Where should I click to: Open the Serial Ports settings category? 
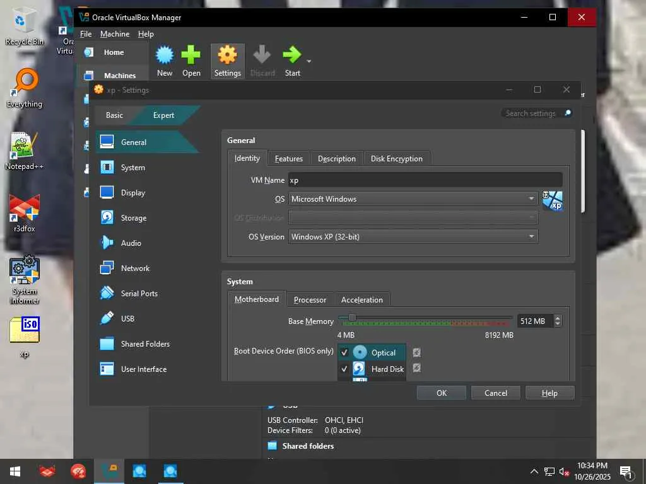tap(139, 294)
